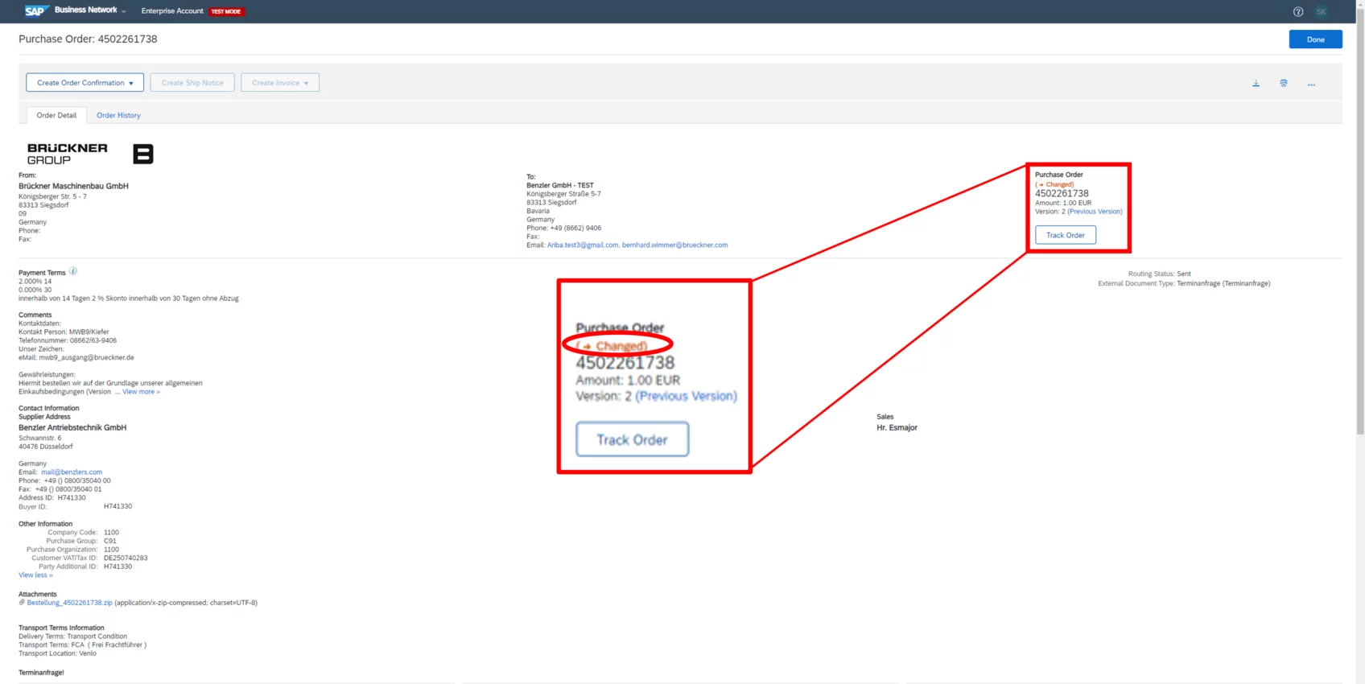Open the bernhard.wimmer@brueckner.com email link
Screen dimensions: 1365x684
674,245
